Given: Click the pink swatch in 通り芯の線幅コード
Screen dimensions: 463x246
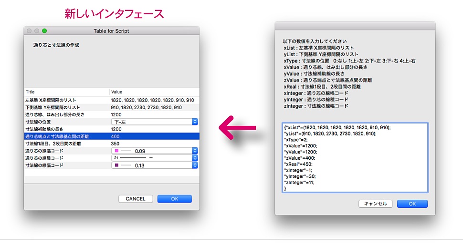Looking at the screenshot, I should (x=116, y=151).
